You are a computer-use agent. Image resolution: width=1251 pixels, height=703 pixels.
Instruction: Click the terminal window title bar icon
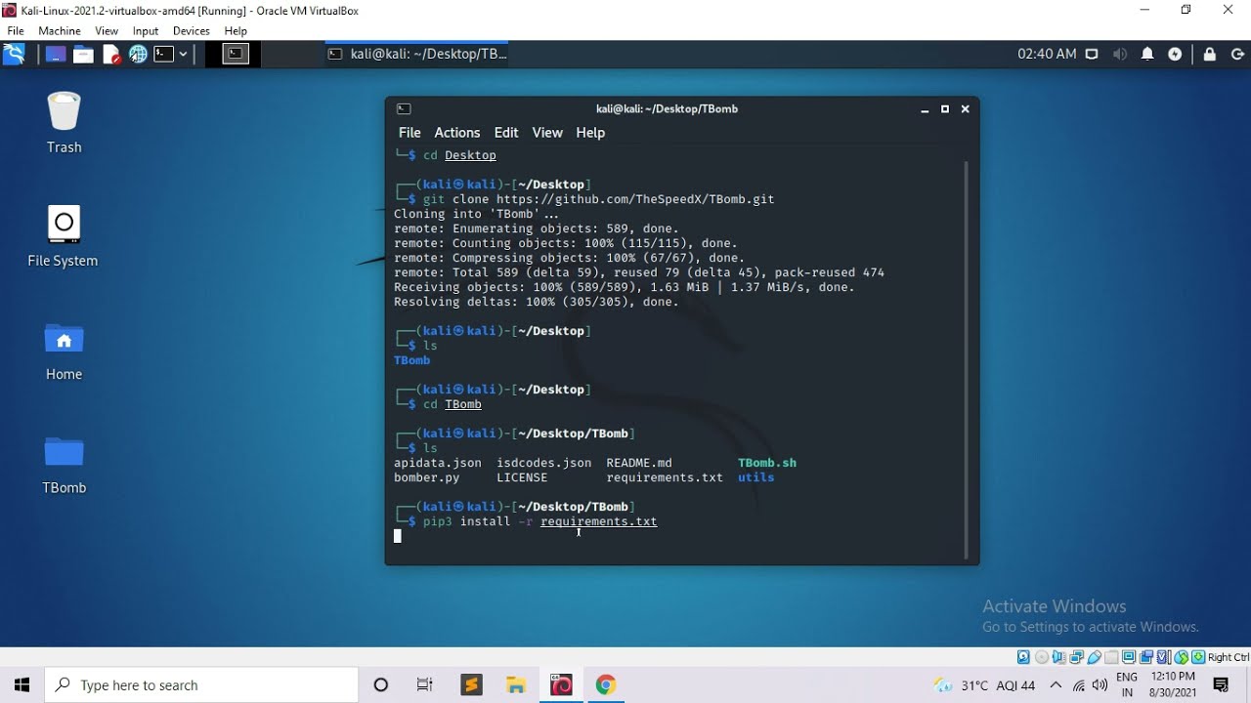404,109
